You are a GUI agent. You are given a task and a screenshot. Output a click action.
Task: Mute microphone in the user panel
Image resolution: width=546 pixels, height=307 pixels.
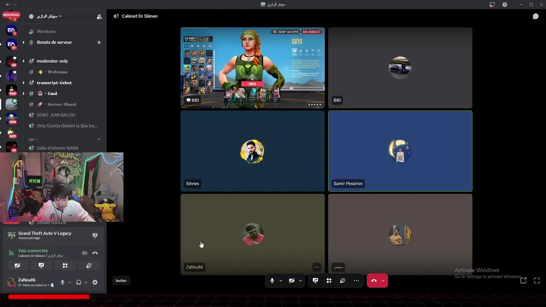click(62, 282)
